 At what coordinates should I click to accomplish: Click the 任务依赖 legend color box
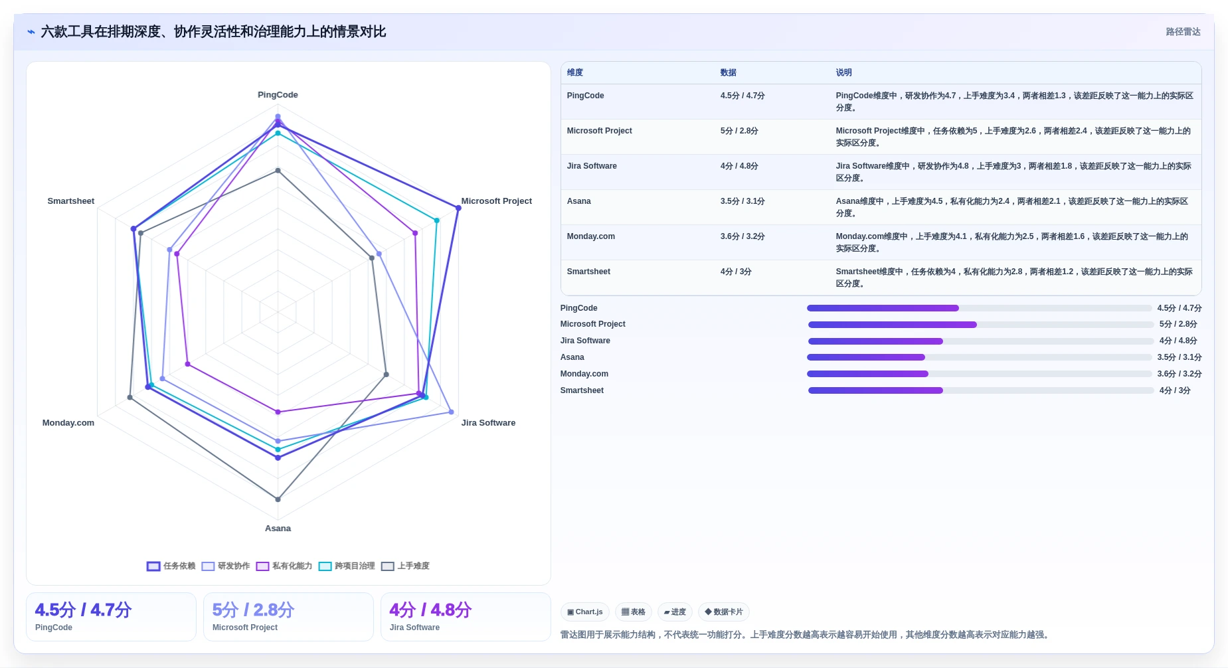coord(153,566)
